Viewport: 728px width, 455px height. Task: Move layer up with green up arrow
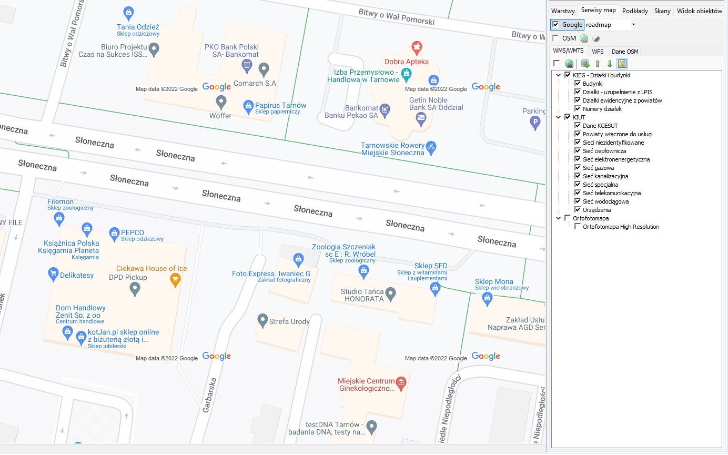pyautogui.click(x=598, y=64)
